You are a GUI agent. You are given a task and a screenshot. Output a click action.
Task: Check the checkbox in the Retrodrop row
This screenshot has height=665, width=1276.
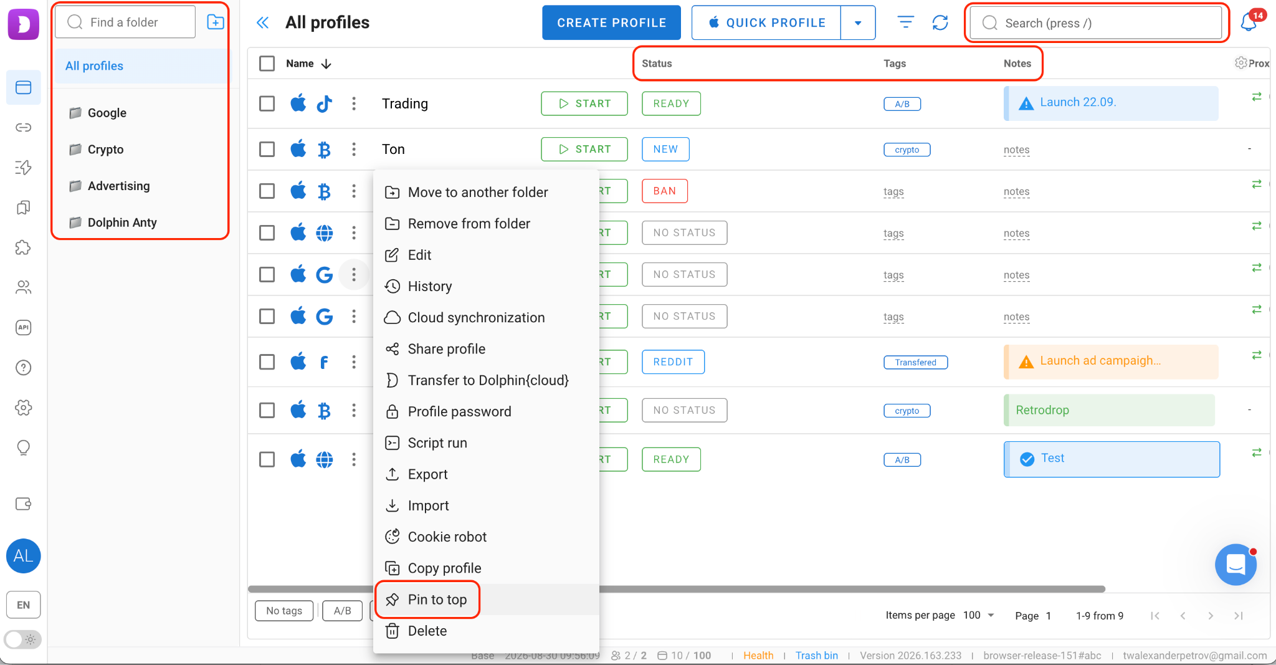pyautogui.click(x=267, y=410)
